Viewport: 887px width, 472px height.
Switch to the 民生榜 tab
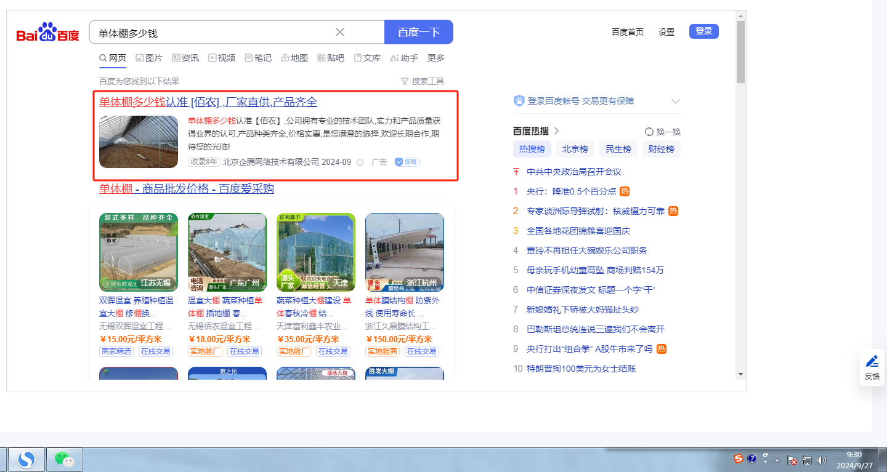point(618,149)
